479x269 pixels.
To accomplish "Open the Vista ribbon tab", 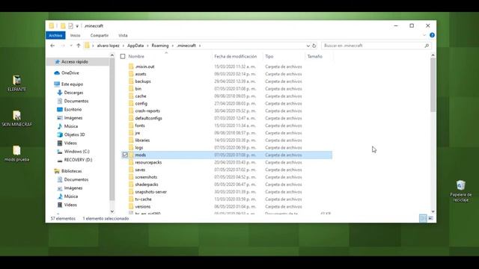I will (x=123, y=35).
